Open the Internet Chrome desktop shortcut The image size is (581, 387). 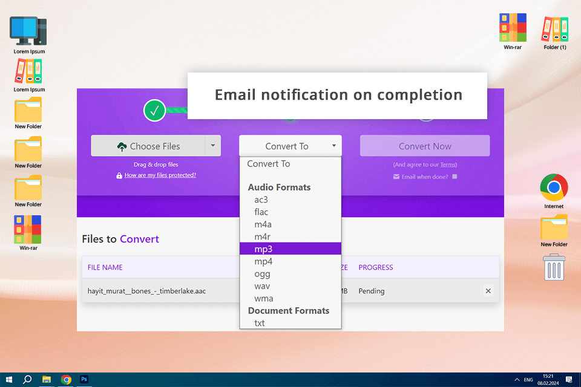click(x=554, y=191)
